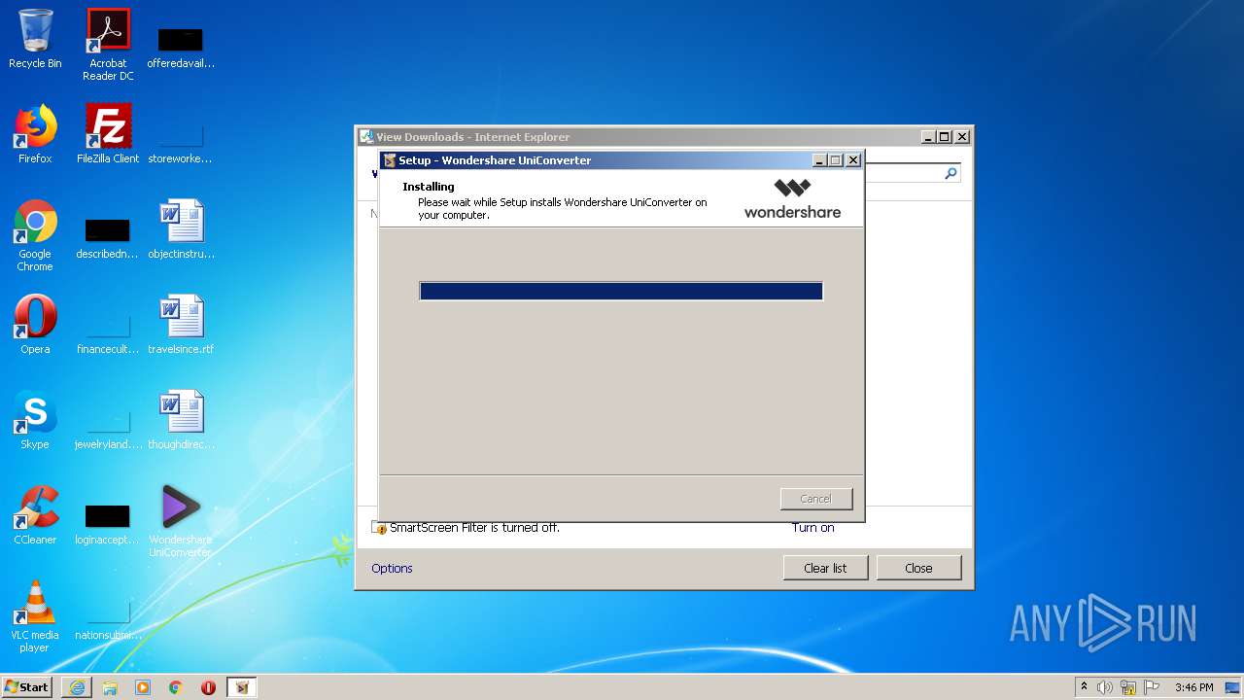Screen dimensions: 1244x700
Task: Open Firefox desktop shortcut
Action: (x=35, y=134)
